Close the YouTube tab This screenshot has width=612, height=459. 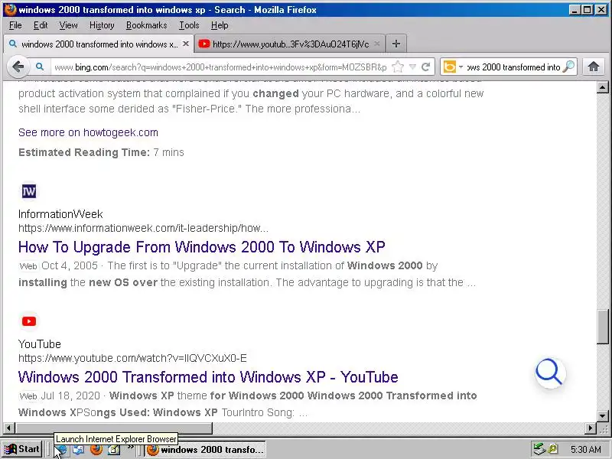coord(376,44)
